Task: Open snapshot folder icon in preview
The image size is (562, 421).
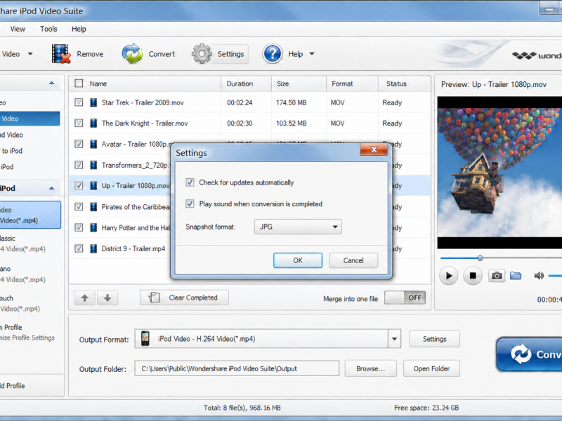Action: point(516,275)
